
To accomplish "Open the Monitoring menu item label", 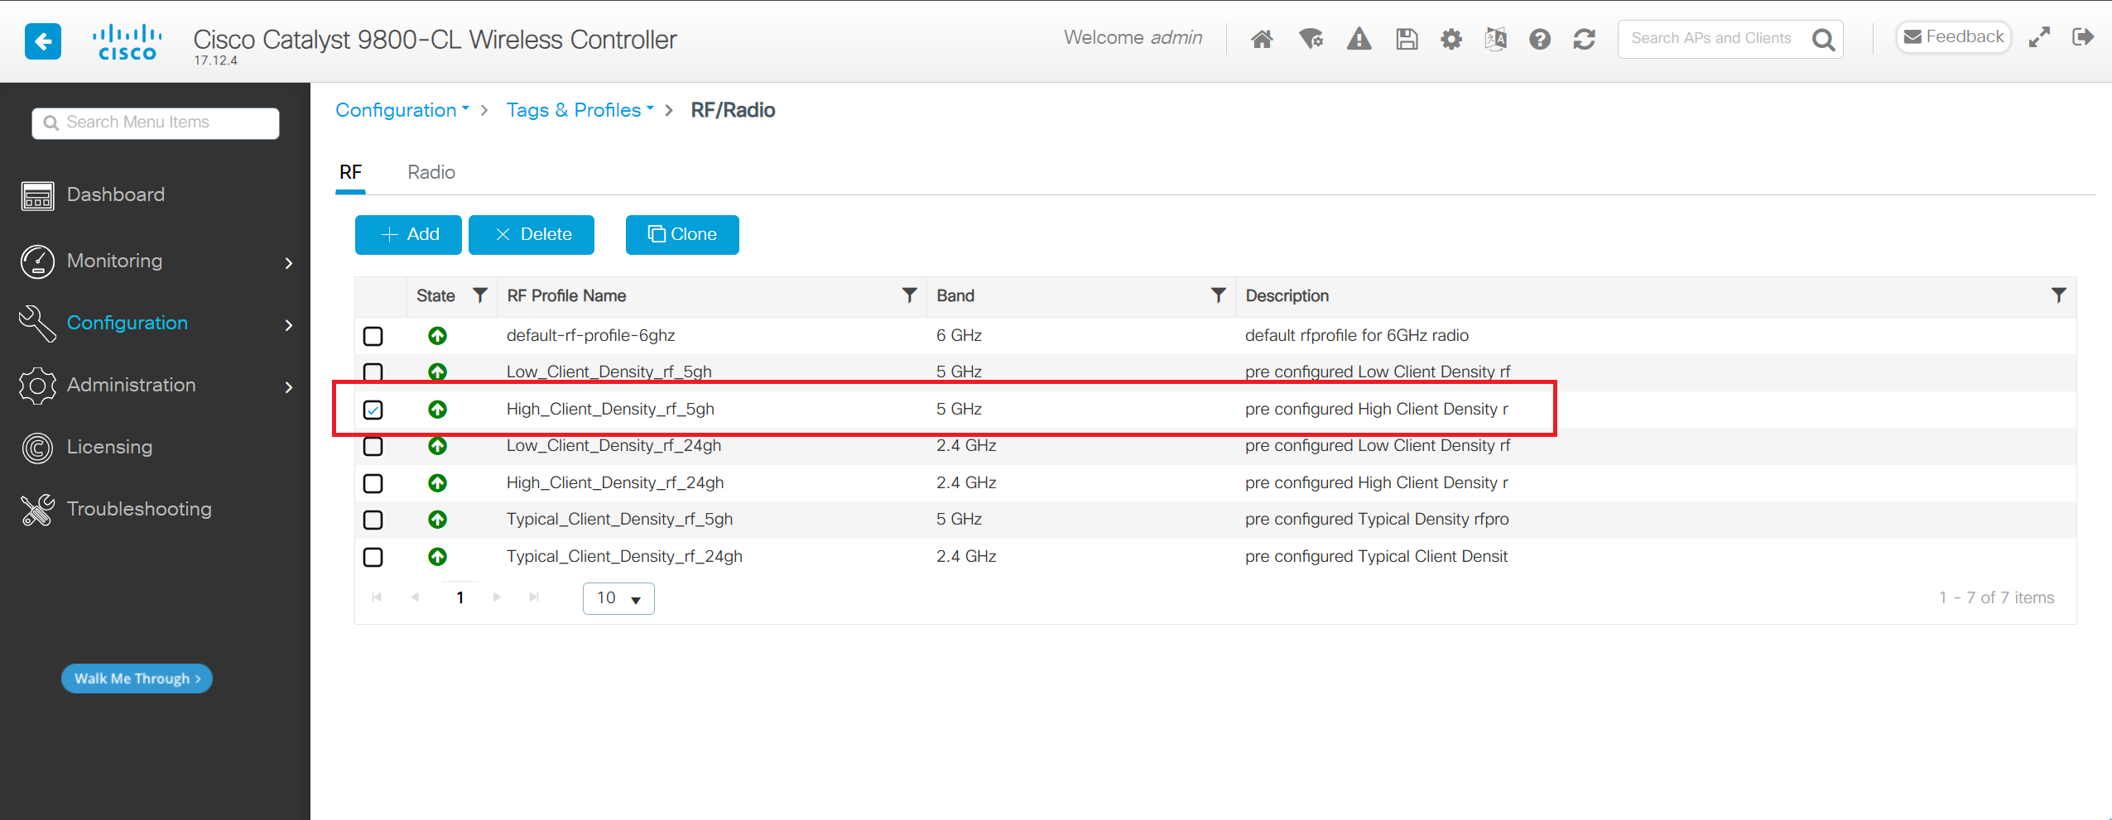I will (x=114, y=261).
